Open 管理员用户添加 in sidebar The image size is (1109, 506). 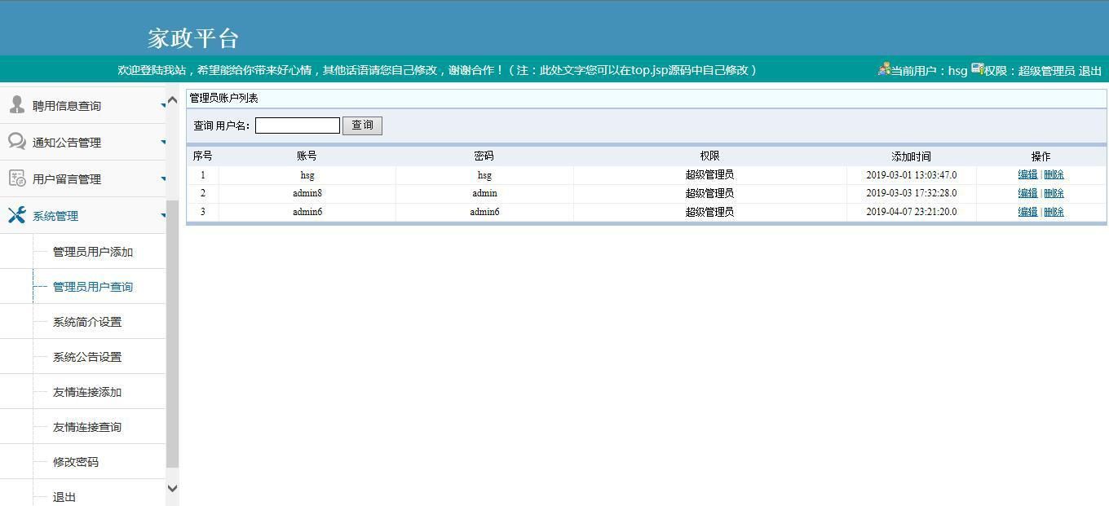[x=93, y=252]
